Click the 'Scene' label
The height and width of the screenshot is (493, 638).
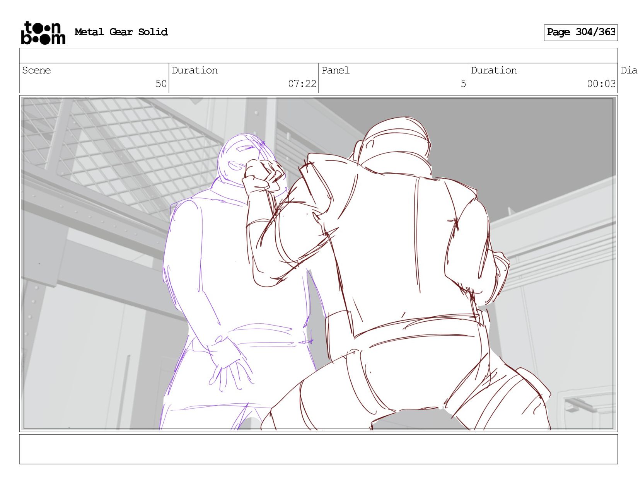pos(36,70)
